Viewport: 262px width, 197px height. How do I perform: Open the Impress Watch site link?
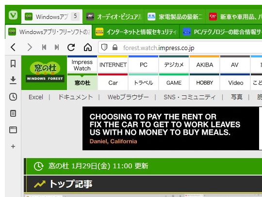[x=82, y=65]
